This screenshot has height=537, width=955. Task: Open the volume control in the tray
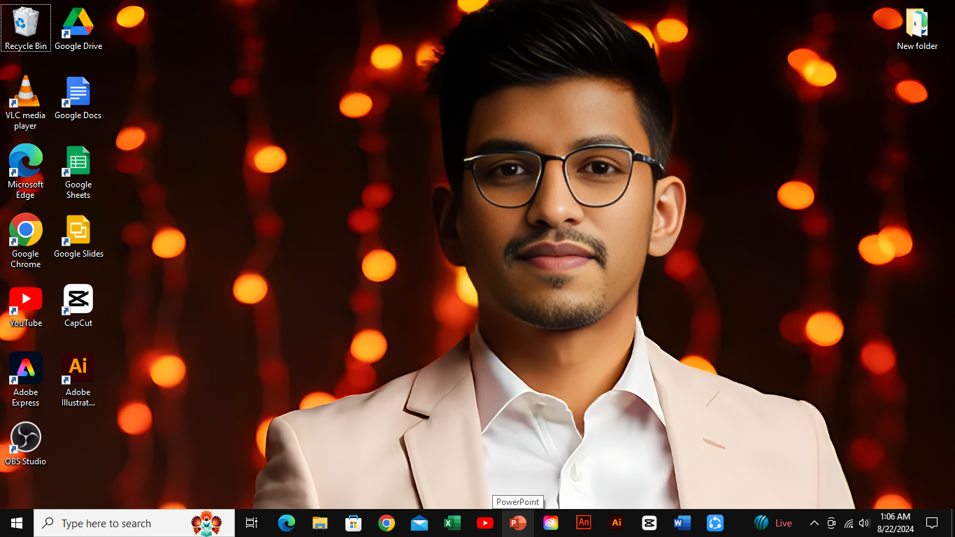(x=864, y=523)
